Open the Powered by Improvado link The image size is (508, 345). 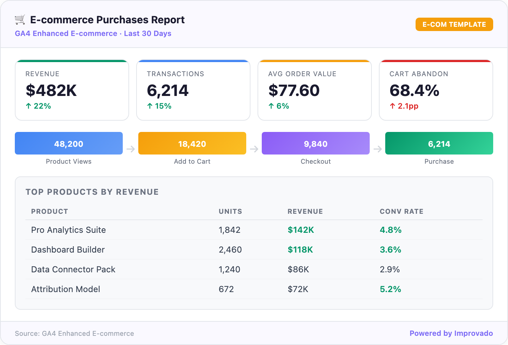pos(451,333)
